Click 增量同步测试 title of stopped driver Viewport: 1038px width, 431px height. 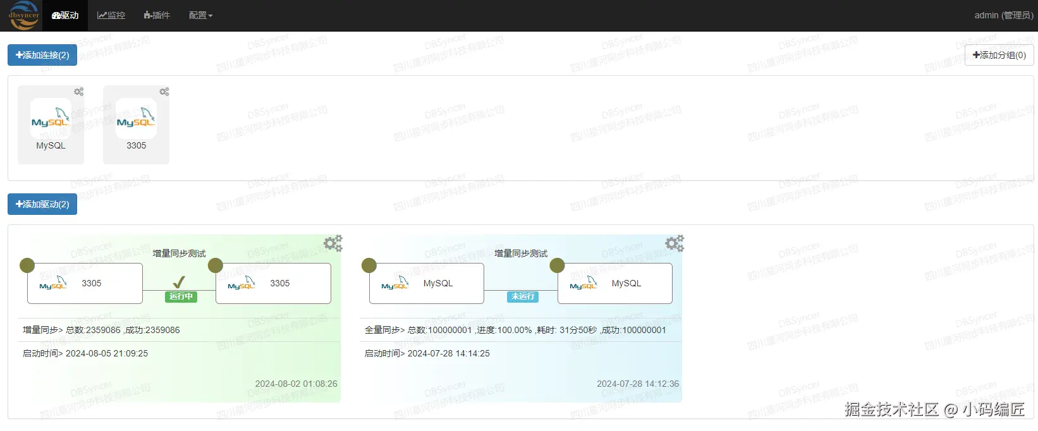click(521, 253)
